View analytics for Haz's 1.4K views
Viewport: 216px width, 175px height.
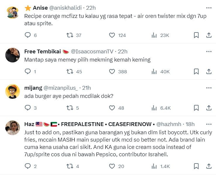(x=154, y=166)
